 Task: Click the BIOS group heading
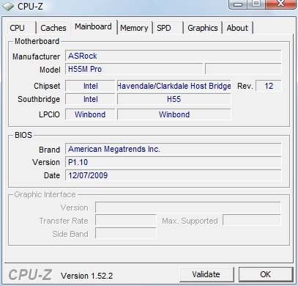pos(23,135)
